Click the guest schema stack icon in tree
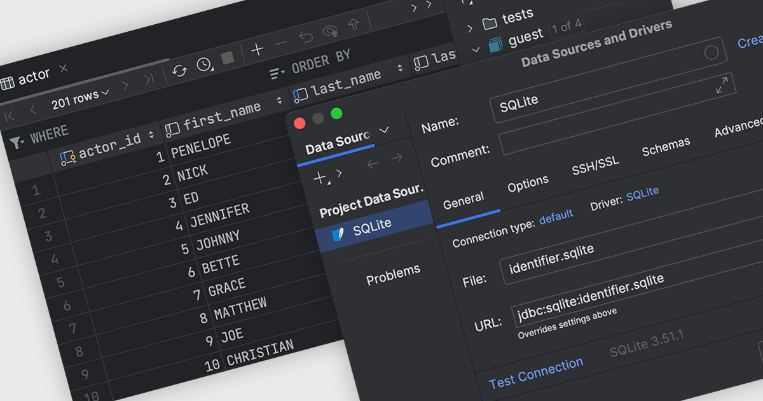763x401 pixels. 495,44
